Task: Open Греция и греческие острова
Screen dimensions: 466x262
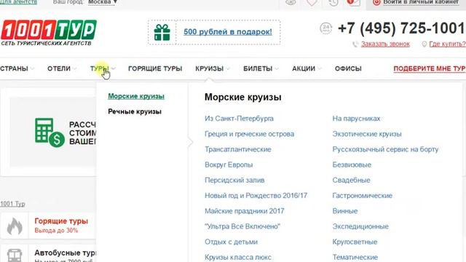Action: 249,134
